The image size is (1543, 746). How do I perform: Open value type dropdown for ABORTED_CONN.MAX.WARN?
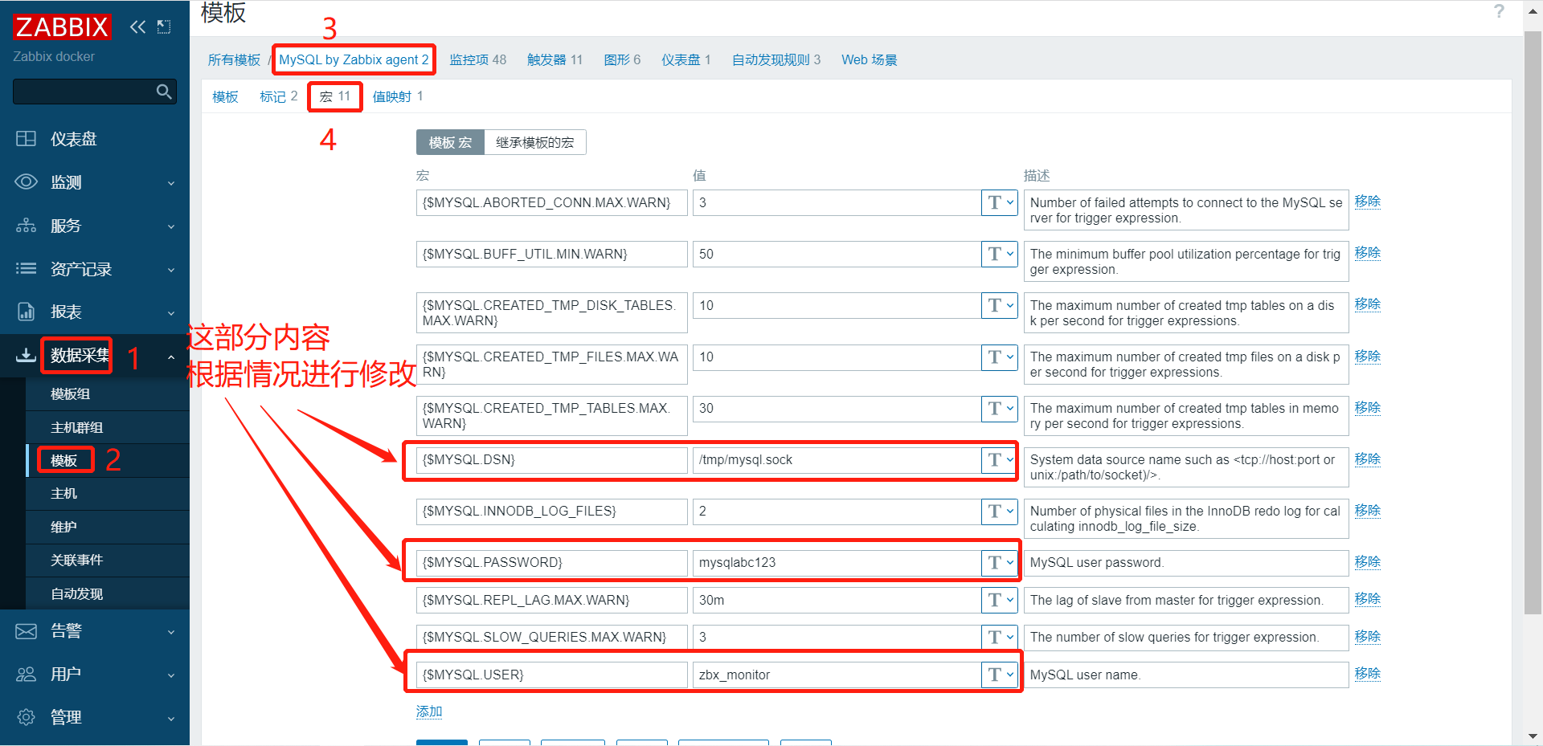999,203
